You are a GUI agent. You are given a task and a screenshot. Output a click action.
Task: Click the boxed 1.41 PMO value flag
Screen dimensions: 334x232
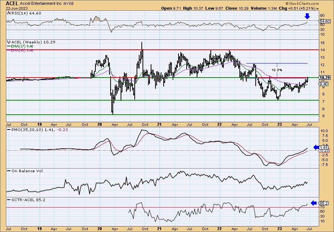(x=324, y=147)
